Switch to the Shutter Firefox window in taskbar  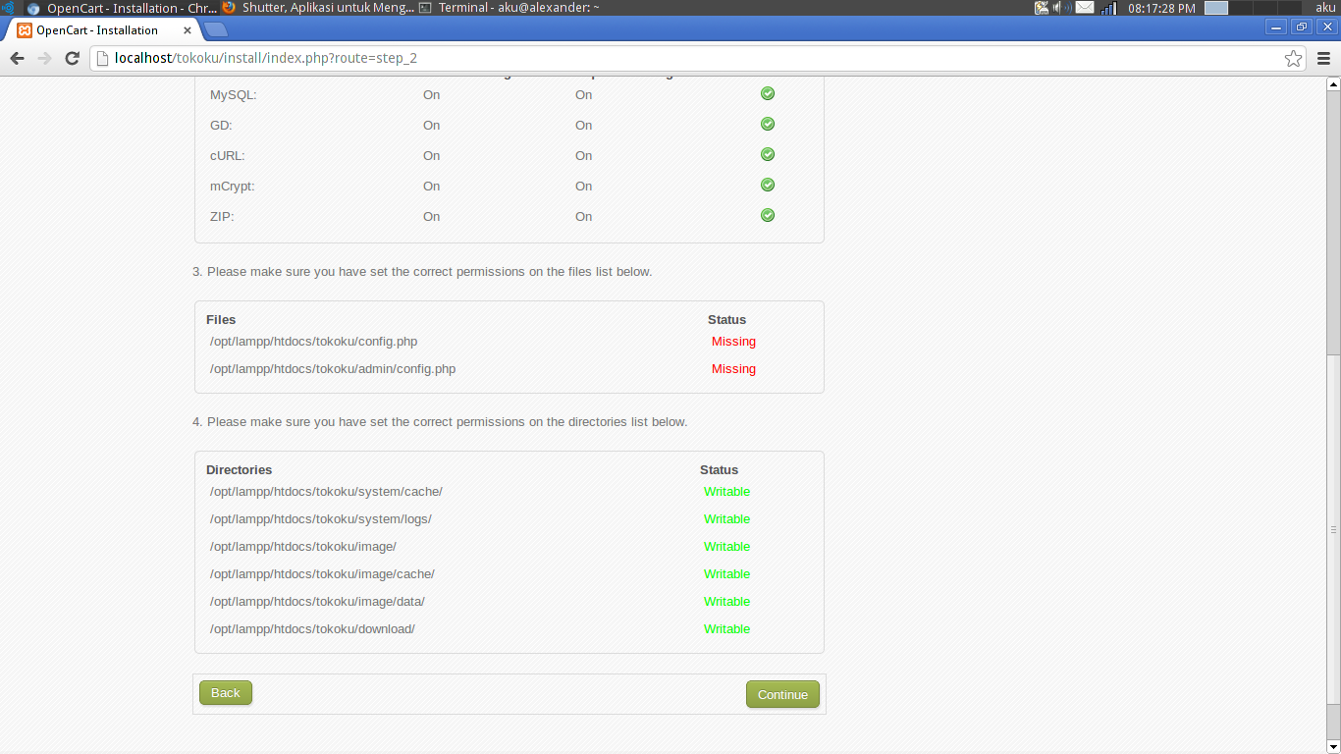pyautogui.click(x=317, y=8)
